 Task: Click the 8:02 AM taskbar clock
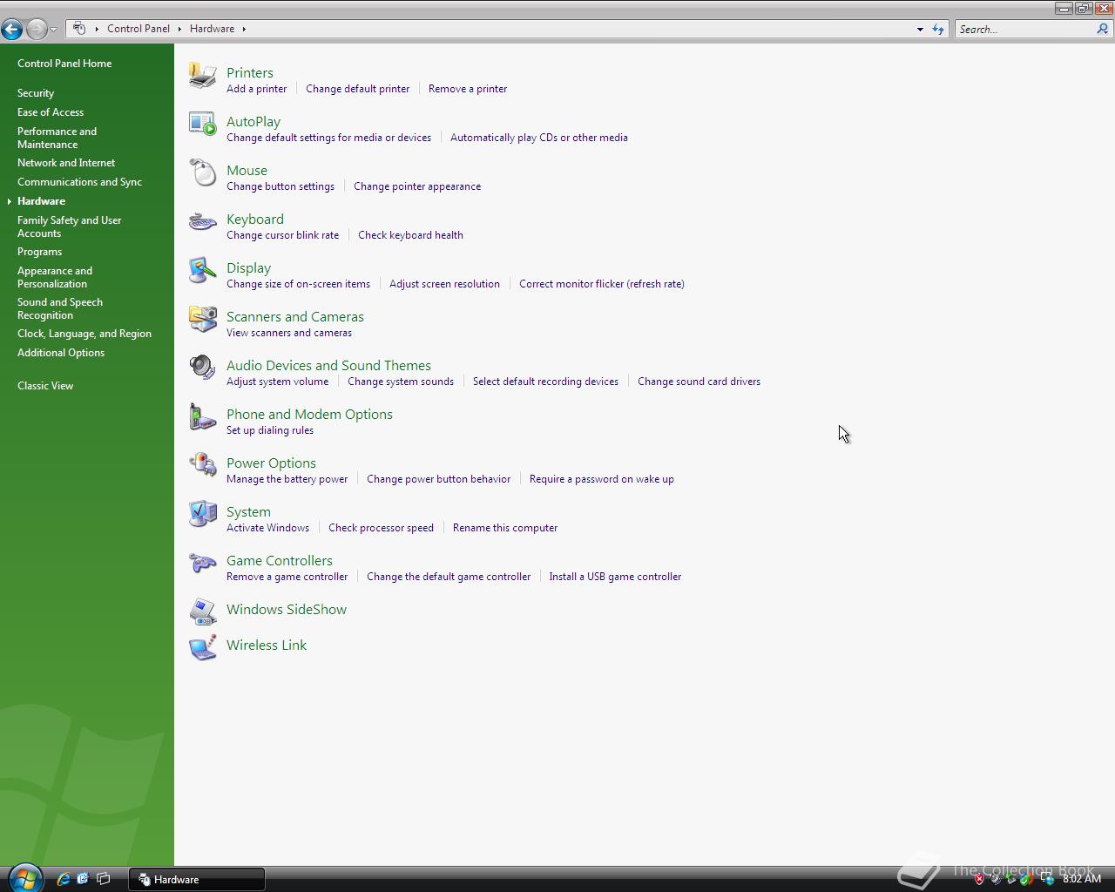(1082, 879)
